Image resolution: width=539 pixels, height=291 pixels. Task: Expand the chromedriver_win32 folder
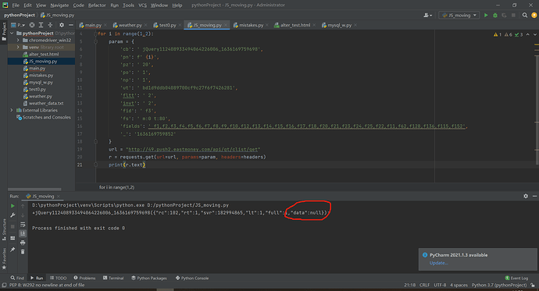18,40
